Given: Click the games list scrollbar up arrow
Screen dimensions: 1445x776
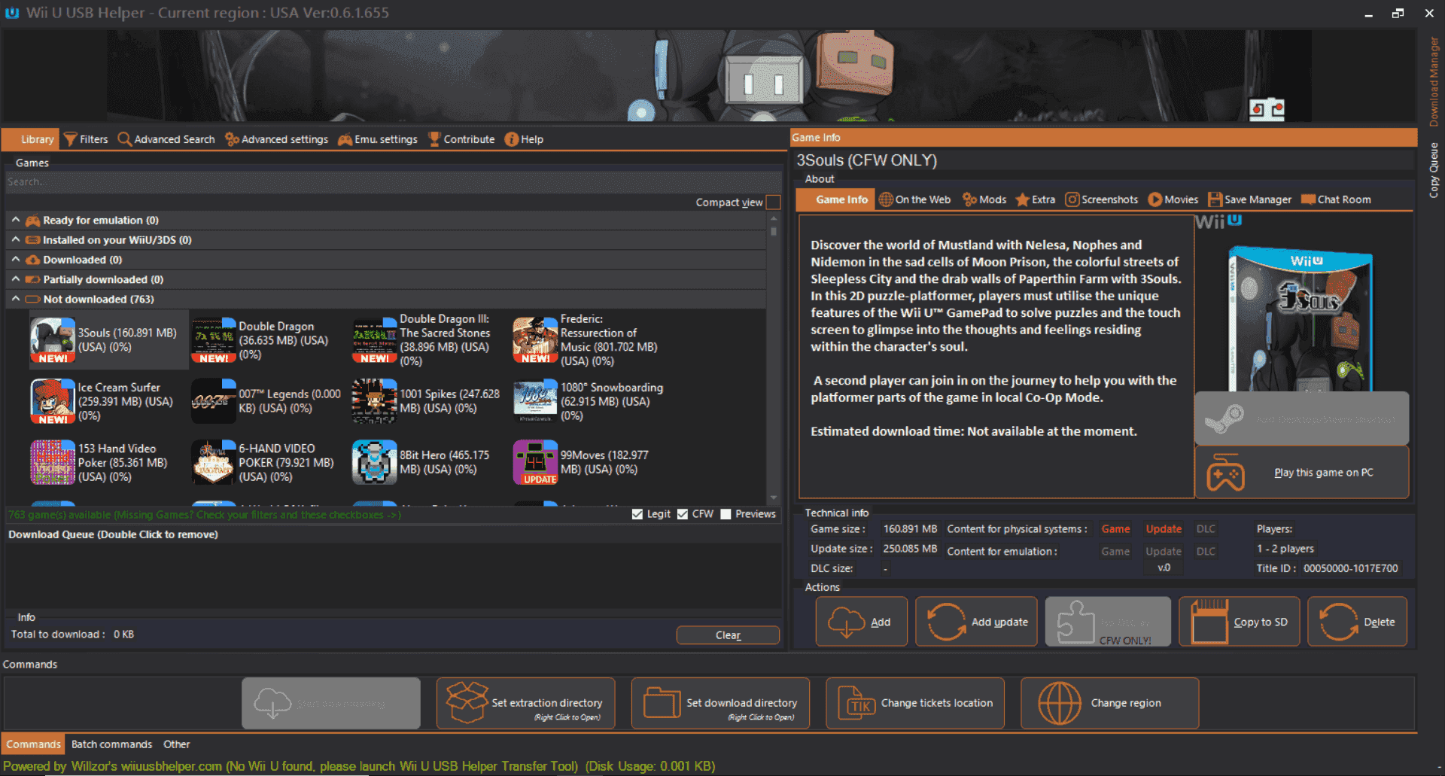Looking at the screenshot, I should pyautogui.click(x=773, y=219).
